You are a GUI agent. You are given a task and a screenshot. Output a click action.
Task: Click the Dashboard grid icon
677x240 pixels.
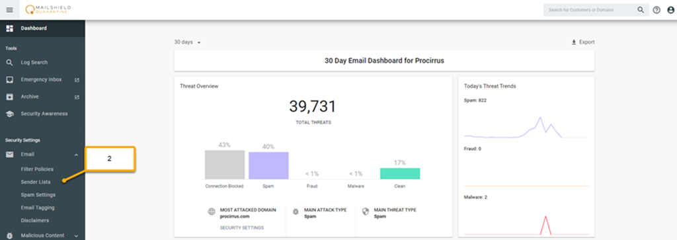click(x=9, y=28)
